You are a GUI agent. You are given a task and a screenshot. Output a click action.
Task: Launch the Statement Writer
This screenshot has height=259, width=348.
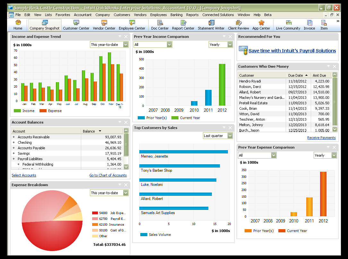click(x=211, y=25)
